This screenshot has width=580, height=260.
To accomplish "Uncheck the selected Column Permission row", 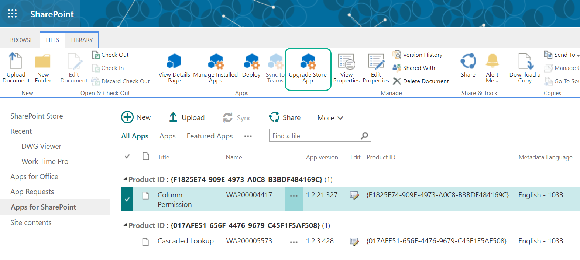I will [127, 199].
